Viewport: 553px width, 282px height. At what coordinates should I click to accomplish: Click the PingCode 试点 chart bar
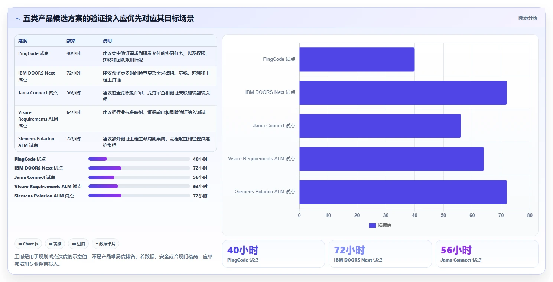coord(357,59)
